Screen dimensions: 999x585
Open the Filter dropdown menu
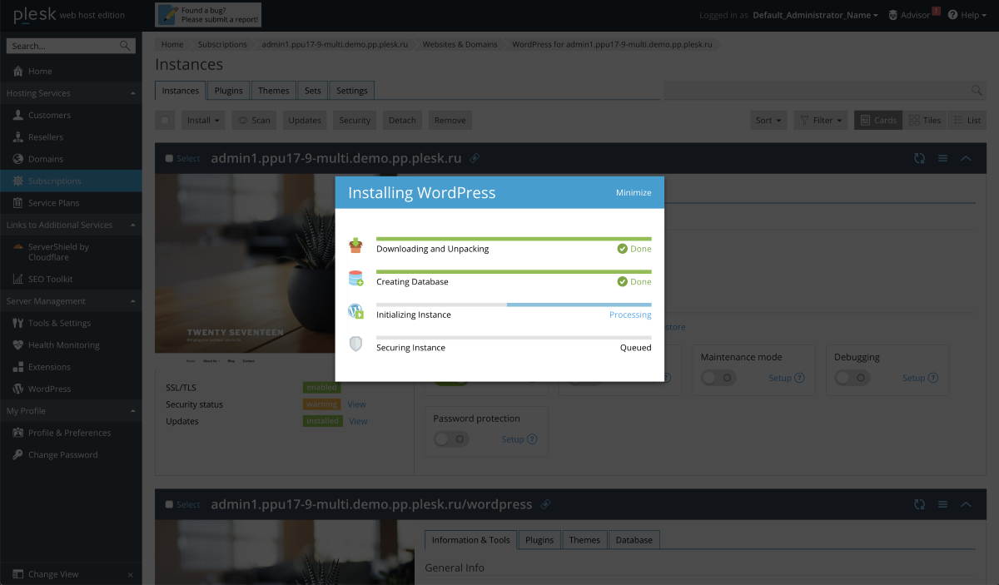coord(821,121)
